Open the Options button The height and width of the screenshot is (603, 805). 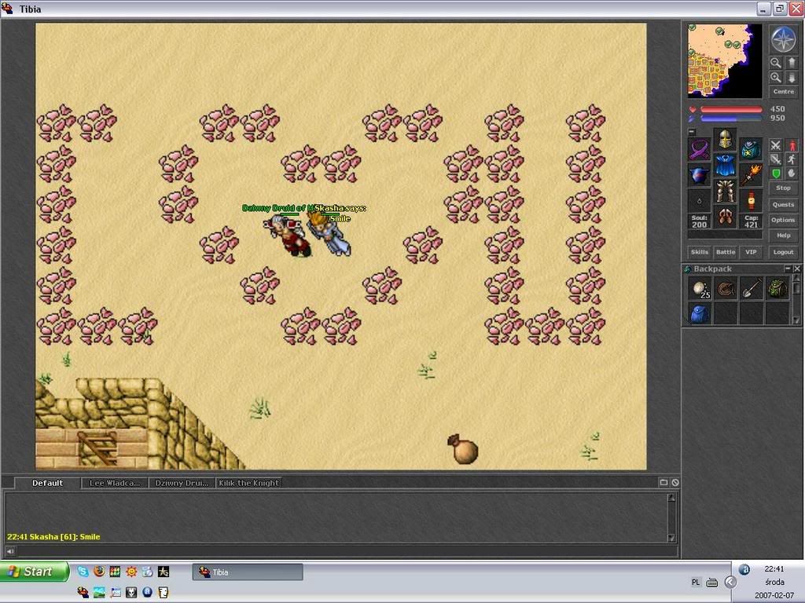pyautogui.click(x=783, y=220)
